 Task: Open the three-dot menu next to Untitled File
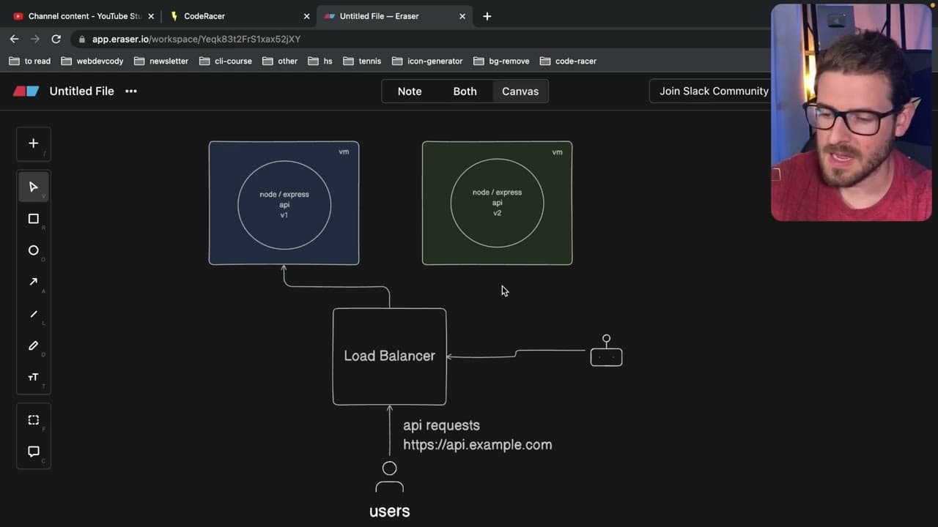pos(131,91)
